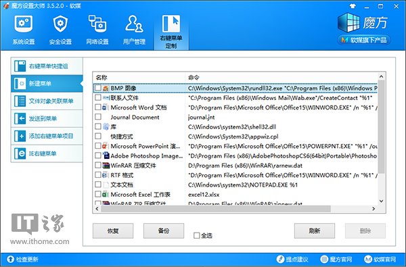Viewport: 406px width, 267px height.
Task: Check the Journal Document checkbox
Action: 98,117
